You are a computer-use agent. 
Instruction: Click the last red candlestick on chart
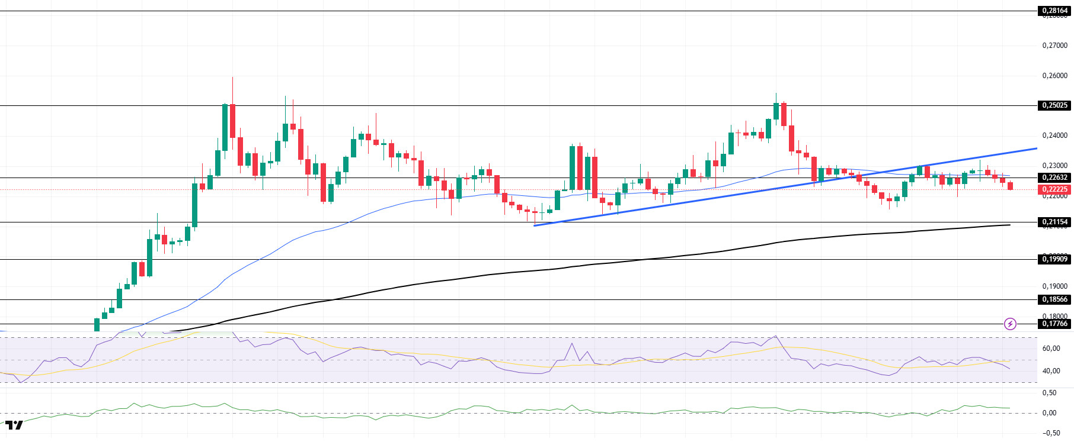(x=1011, y=186)
